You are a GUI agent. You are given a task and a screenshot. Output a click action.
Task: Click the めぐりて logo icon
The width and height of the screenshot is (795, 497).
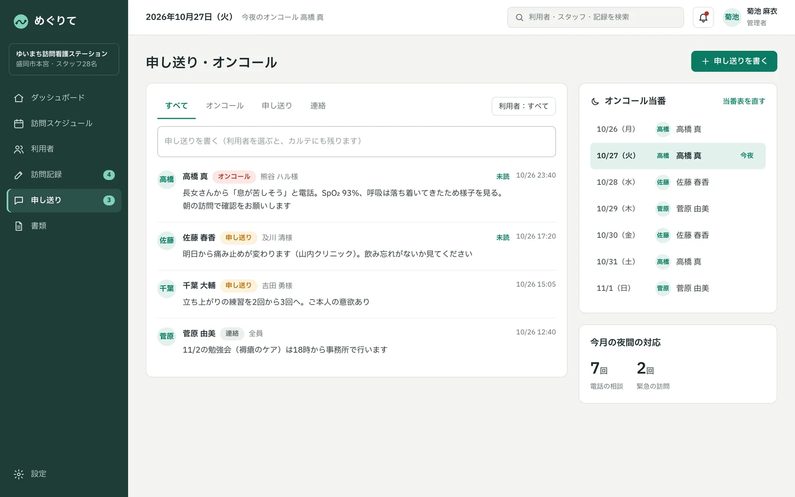pyautogui.click(x=21, y=21)
